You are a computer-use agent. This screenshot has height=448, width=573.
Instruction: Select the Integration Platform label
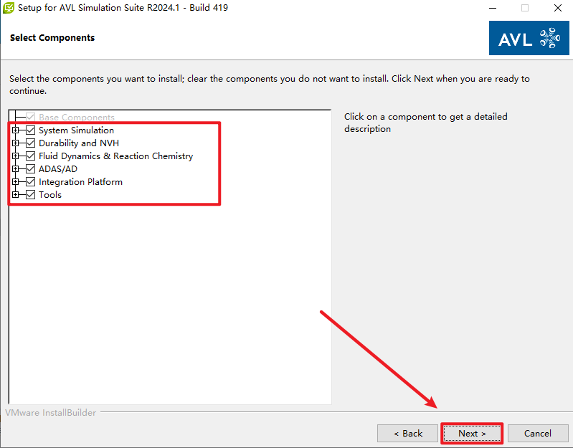(x=80, y=182)
